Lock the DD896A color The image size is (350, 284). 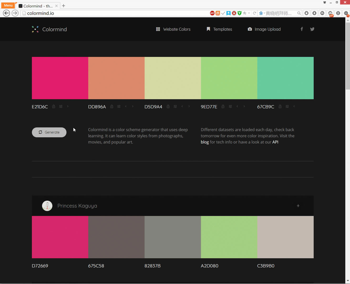[x=112, y=106]
